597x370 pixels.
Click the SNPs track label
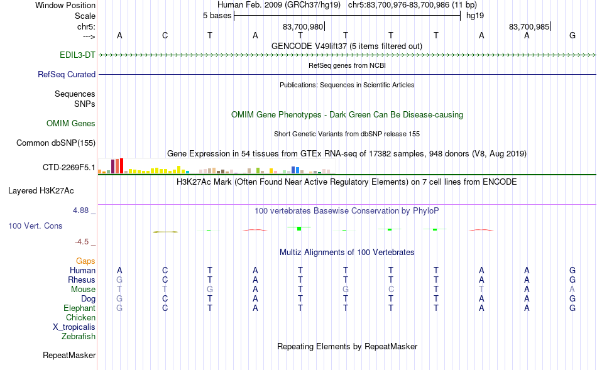point(85,104)
